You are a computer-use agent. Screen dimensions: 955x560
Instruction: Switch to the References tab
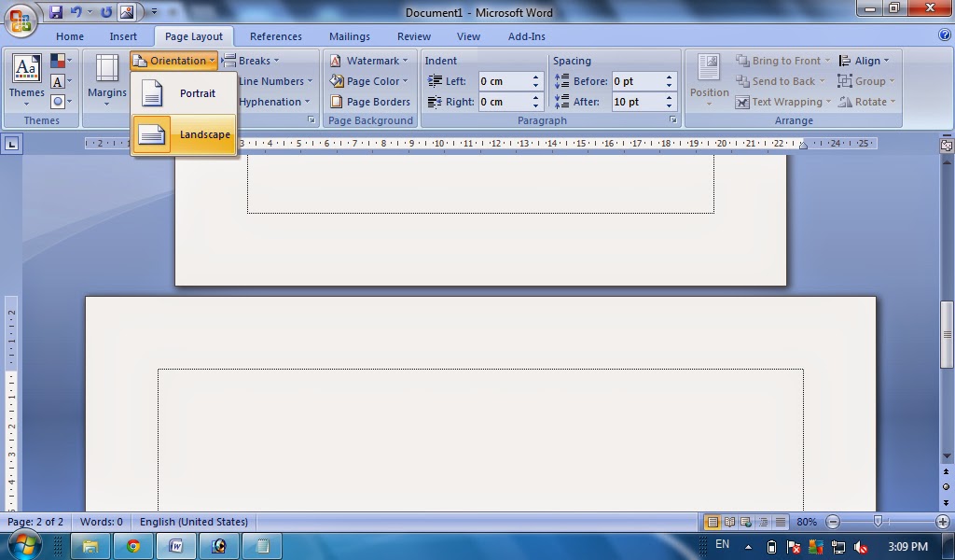(x=275, y=35)
